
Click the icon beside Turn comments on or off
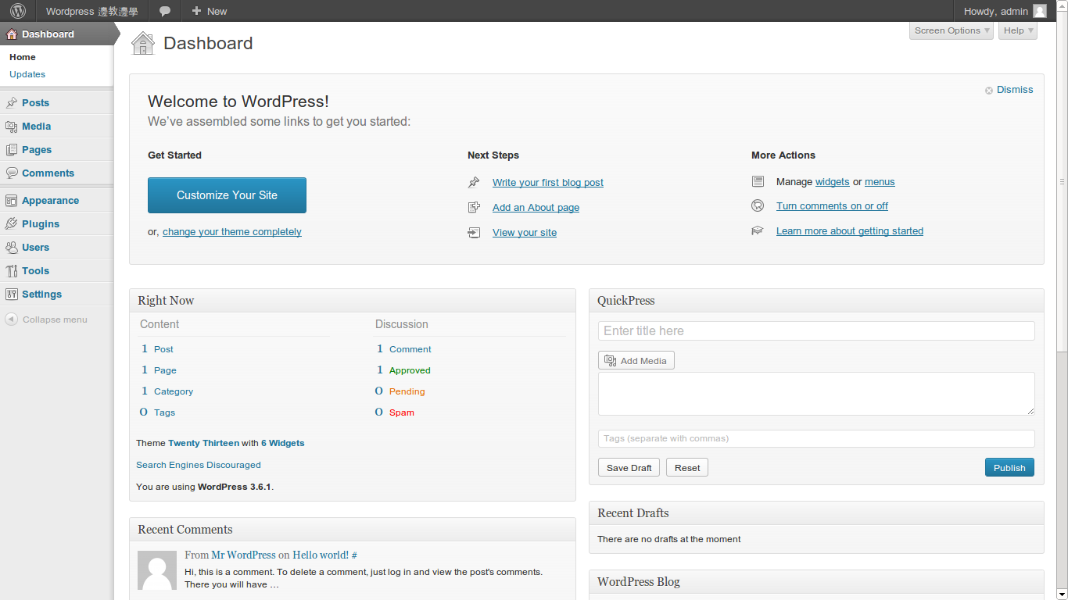[x=758, y=205]
